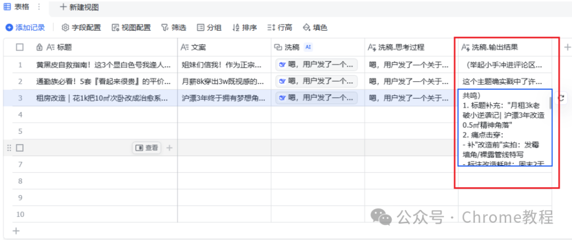Click row number 3
572x240 pixels.
click(x=20, y=98)
